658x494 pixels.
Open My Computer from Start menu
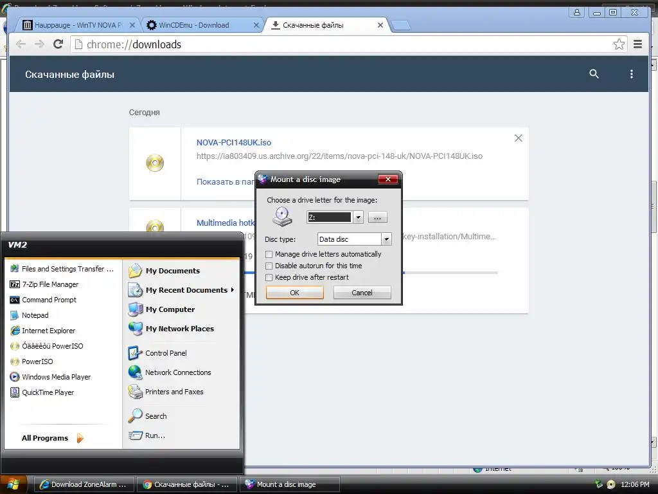(x=161, y=309)
